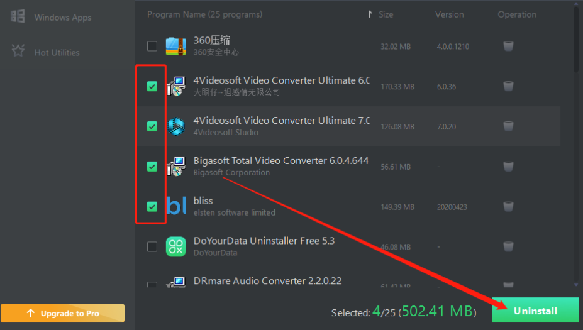Click size value 56.61 MB

click(396, 167)
